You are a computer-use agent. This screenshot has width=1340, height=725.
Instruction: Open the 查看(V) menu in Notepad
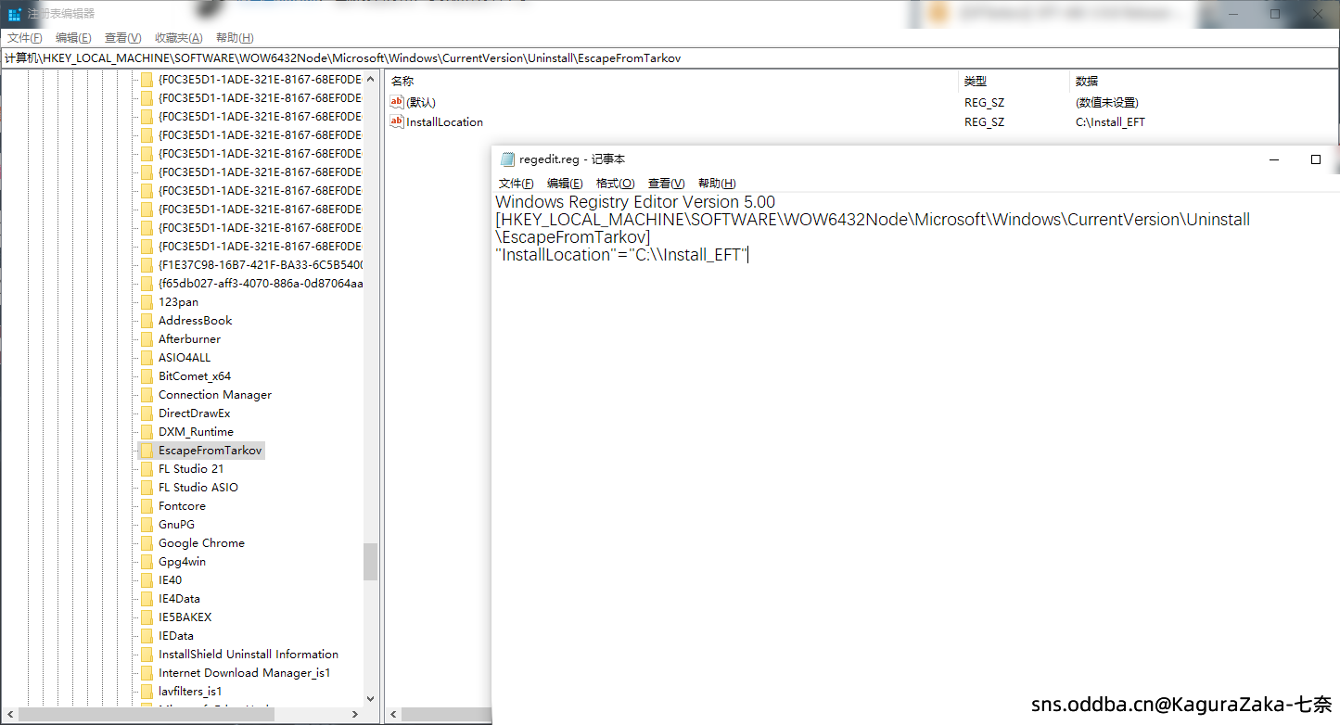coord(666,184)
